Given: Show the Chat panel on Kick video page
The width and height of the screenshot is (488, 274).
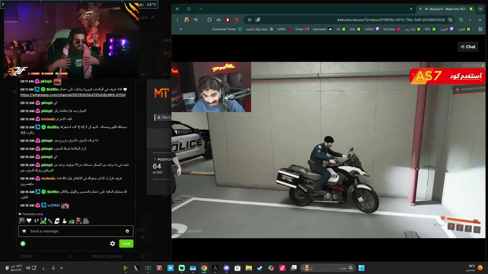Looking at the screenshot, I should [468, 47].
